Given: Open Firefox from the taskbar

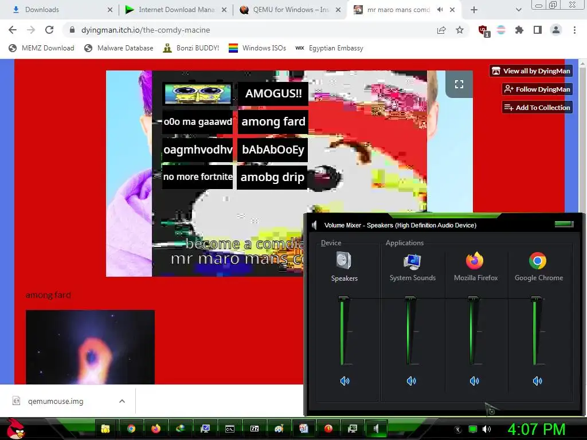Looking at the screenshot, I should point(156,429).
